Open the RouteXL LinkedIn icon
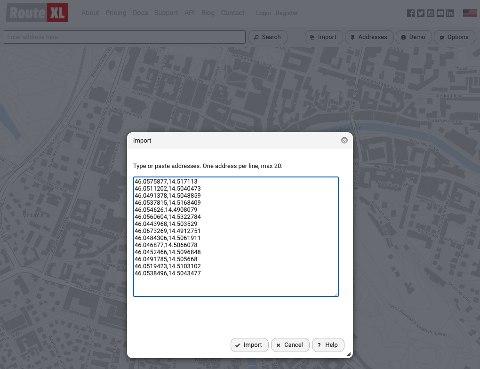This screenshot has height=369, width=480. click(450, 13)
